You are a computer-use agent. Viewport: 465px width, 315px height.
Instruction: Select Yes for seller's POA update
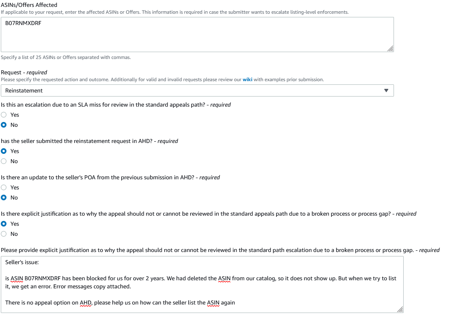tap(4, 187)
